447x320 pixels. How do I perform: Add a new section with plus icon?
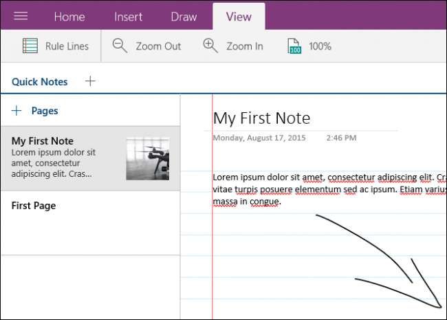coord(90,81)
